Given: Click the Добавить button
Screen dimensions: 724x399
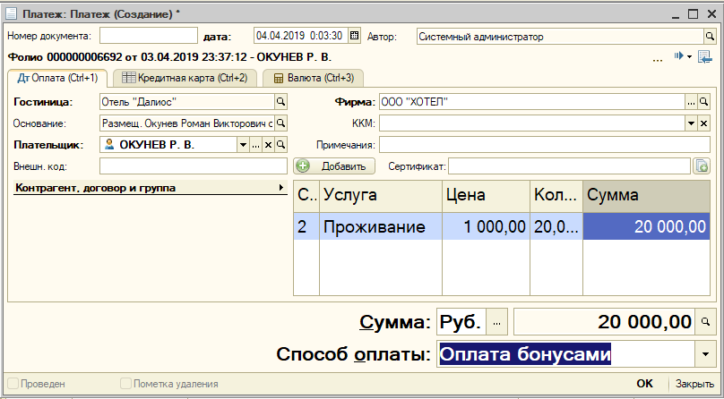Looking at the screenshot, I should [x=334, y=166].
